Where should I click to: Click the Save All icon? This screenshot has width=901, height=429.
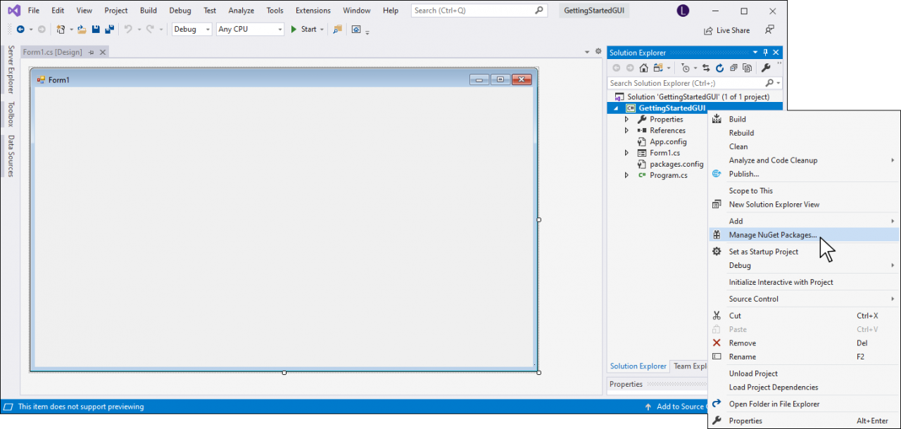(110, 30)
